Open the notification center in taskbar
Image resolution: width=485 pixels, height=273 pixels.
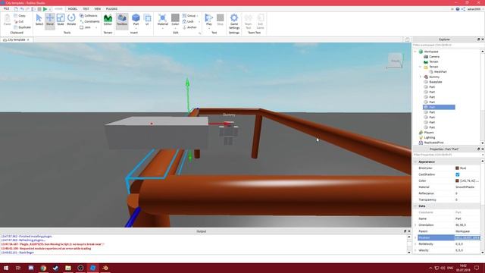click(477, 268)
